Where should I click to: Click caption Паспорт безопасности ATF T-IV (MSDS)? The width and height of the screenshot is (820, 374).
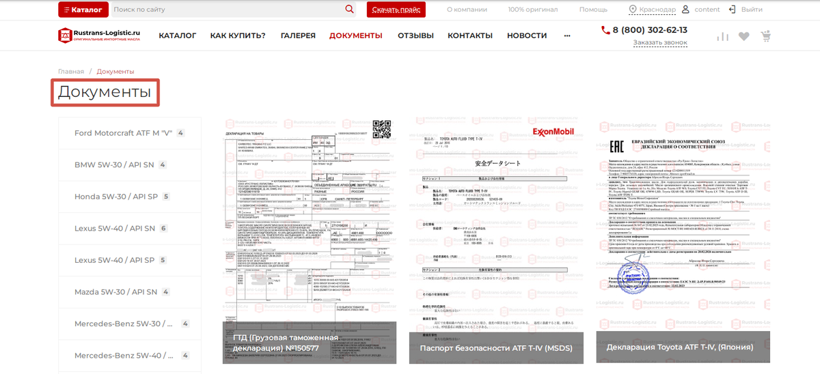496,348
